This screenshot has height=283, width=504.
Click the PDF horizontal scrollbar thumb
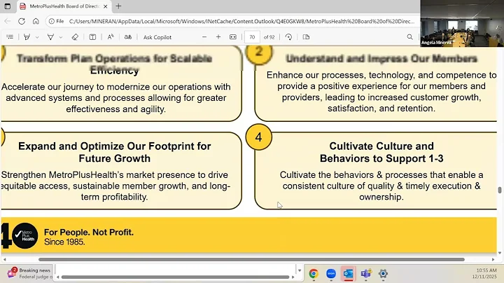point(251,259)
